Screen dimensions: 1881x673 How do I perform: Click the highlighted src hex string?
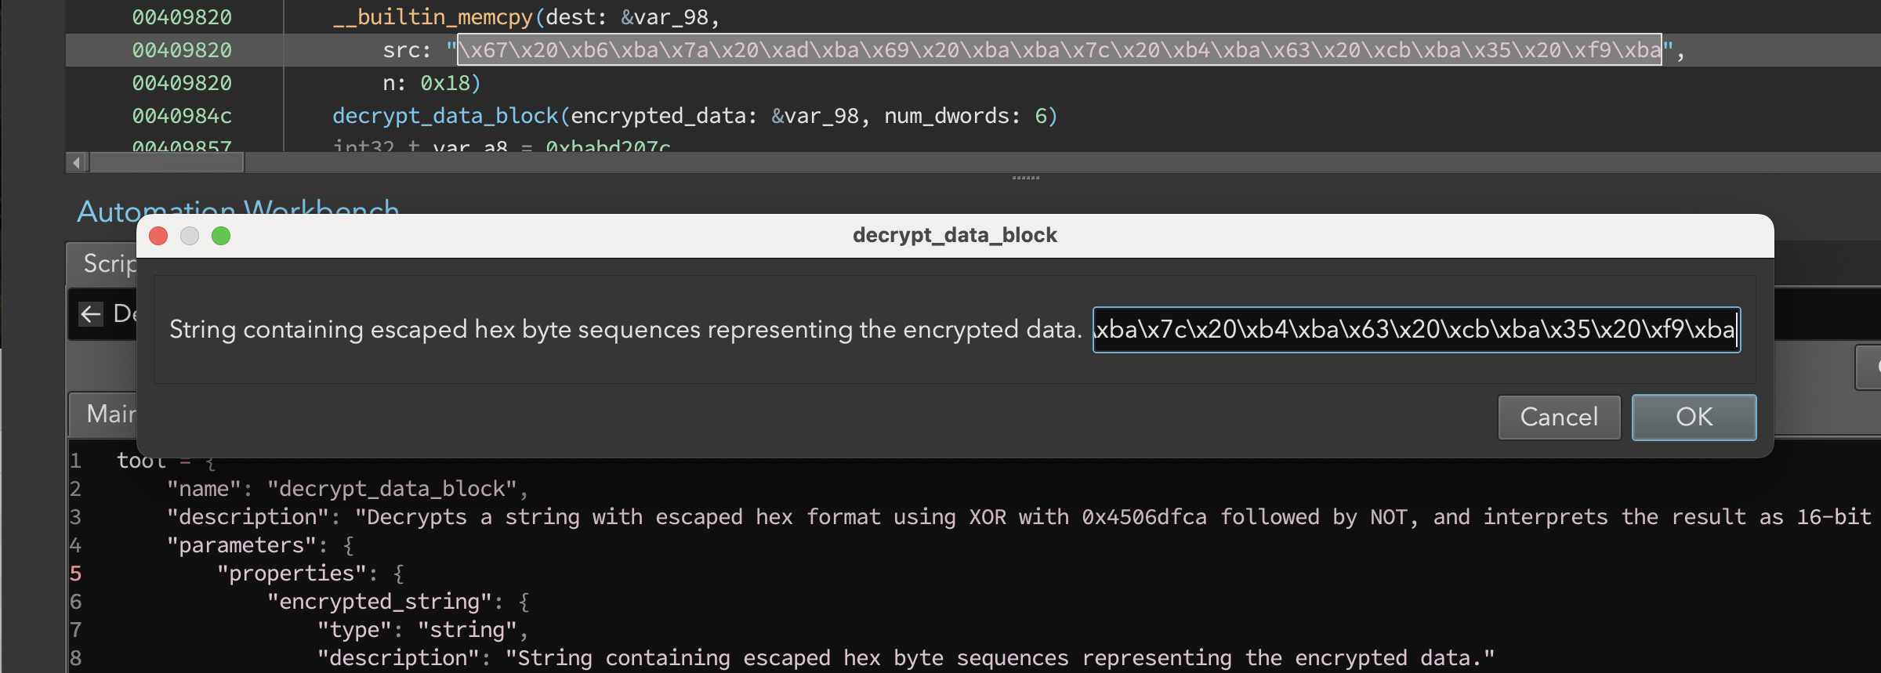[x=1060, y=50]
